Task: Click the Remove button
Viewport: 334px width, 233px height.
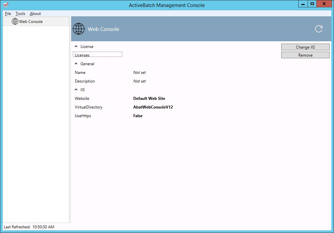Action: click(305, 55)
